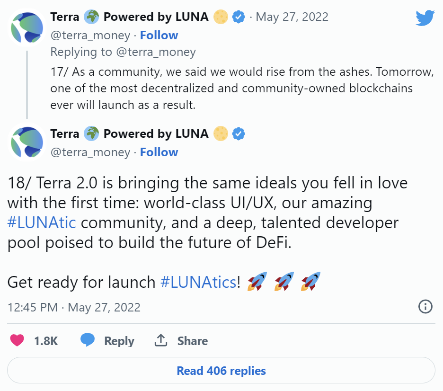Open the #LUNAtic hashtag link
The image size is (443, 391).
point(42,222)
